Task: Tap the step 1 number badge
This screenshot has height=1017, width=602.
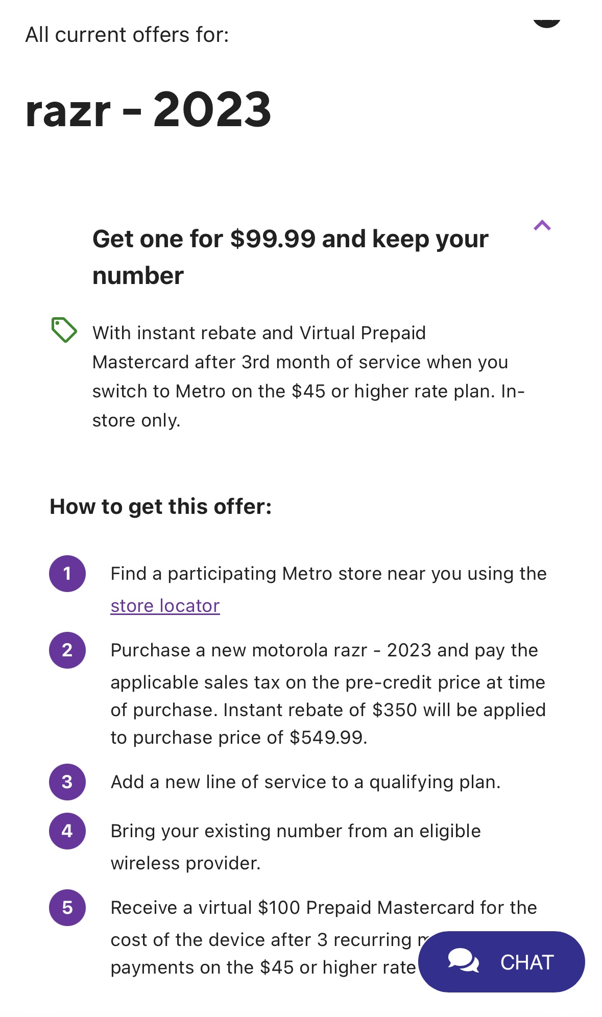Action: point(67,574)
